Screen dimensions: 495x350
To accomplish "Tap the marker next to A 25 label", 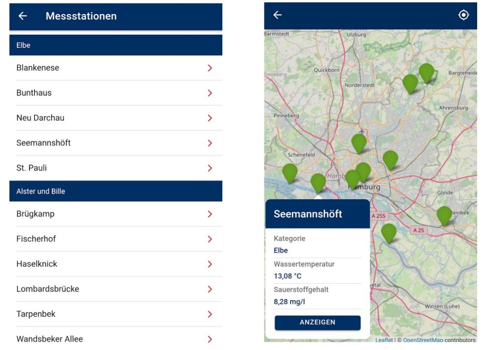I will click(389, 233).
